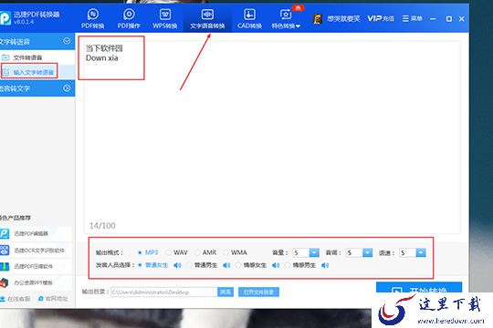This screenshot has height=328, width=493.
Task: Click the 浏览 browse button
Action: (x=226, y=292)
